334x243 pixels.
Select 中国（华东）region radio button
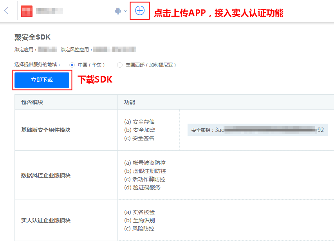[72, 65]
